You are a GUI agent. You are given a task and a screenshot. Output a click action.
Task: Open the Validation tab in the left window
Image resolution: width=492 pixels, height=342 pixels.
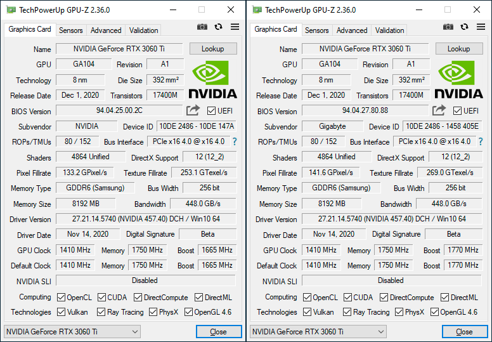point(143,30)
